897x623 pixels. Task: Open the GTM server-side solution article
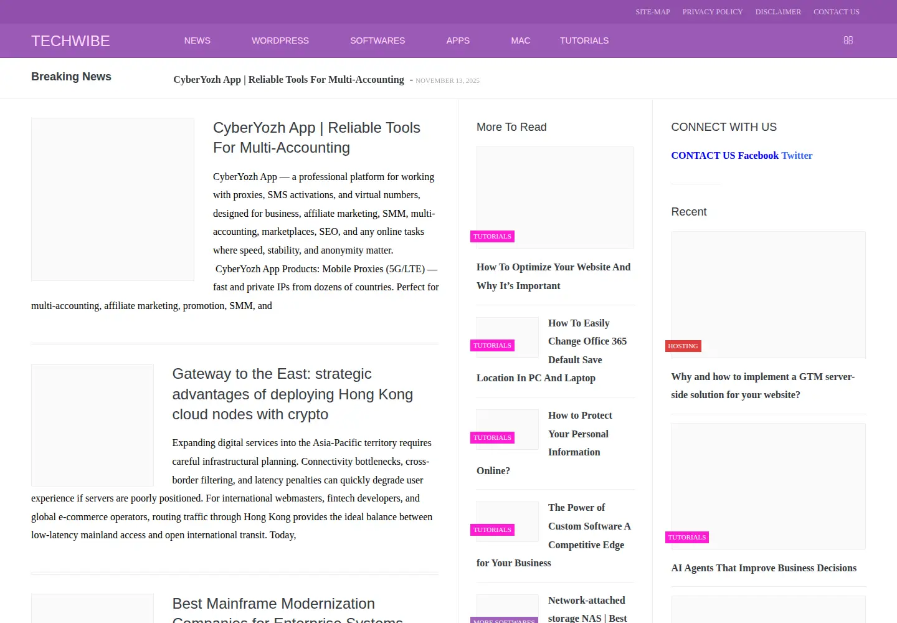(763, 386)
